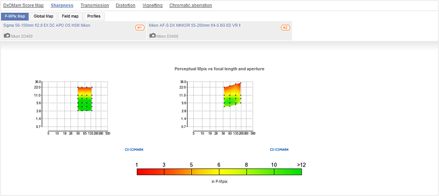The height and width of the screenshot is (196, 439).
Task: Open the DxOMark Score Map tab
Action: [x=23, y=5]
